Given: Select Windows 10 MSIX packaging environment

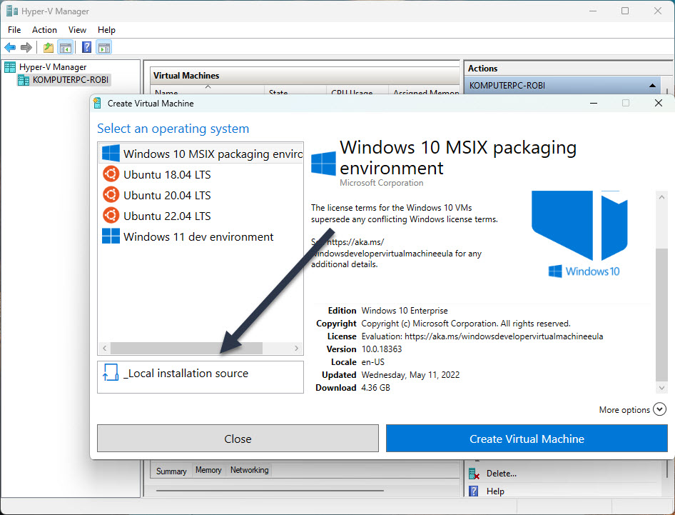Looking at the screenshot, I should [200, 153].
